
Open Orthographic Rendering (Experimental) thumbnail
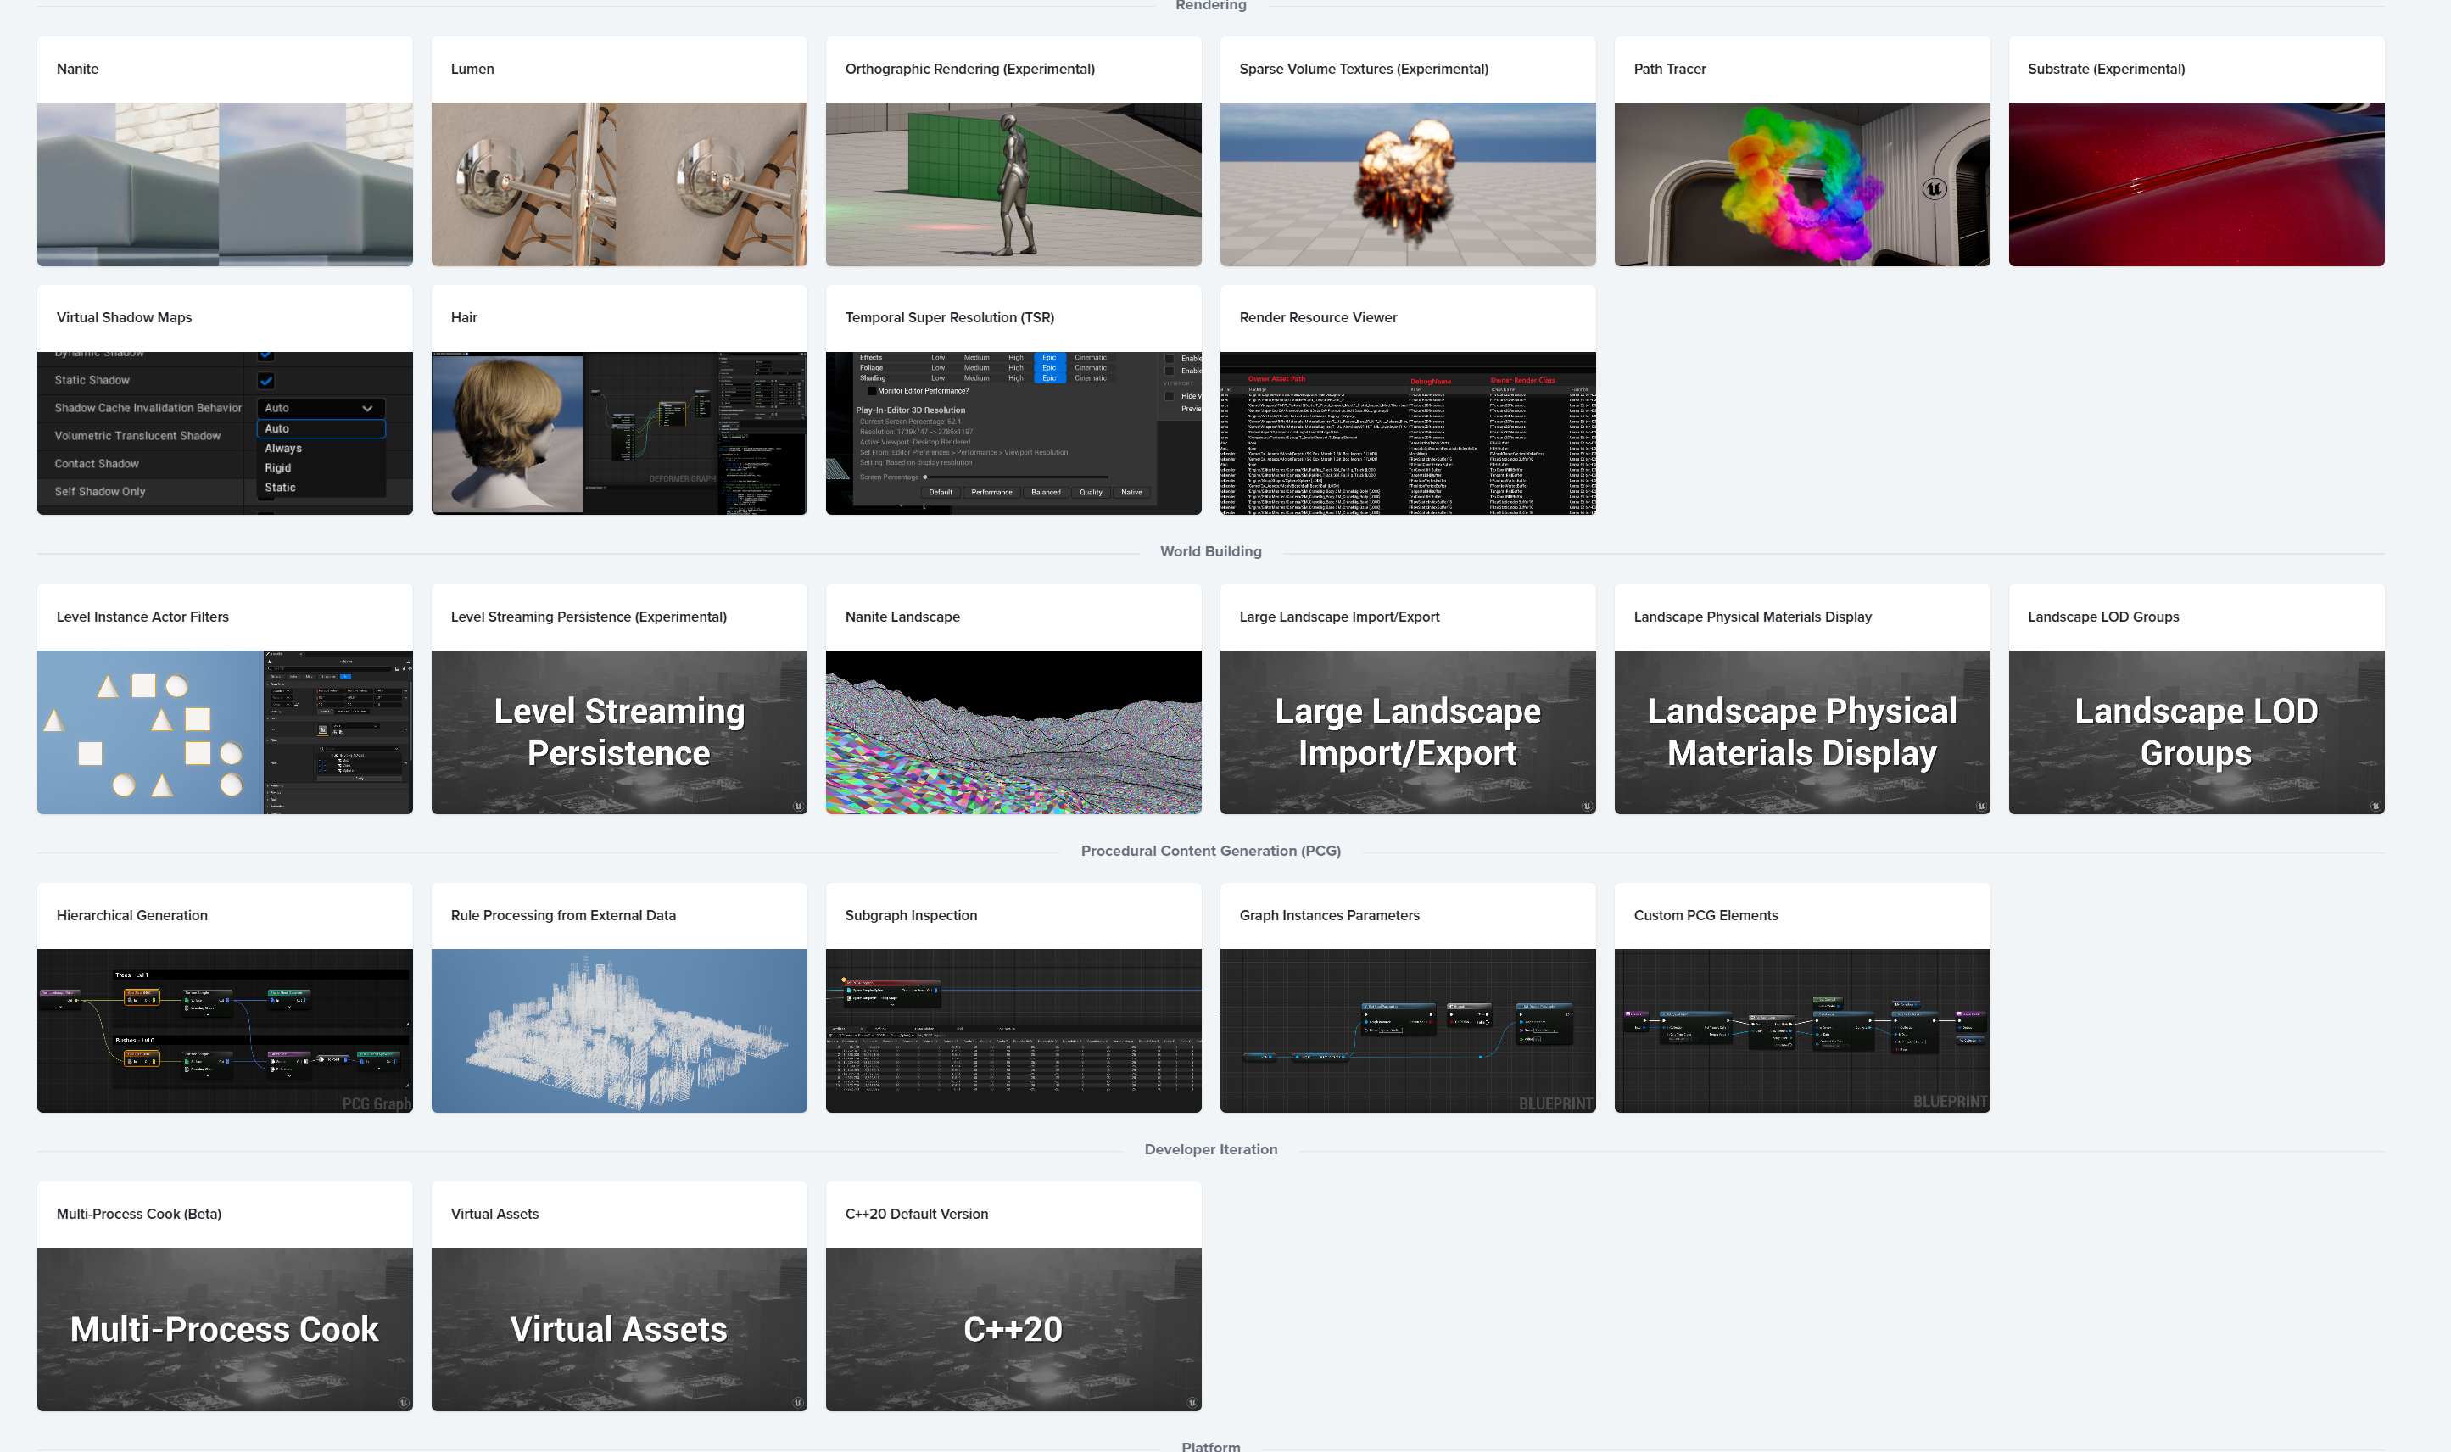1013,184
